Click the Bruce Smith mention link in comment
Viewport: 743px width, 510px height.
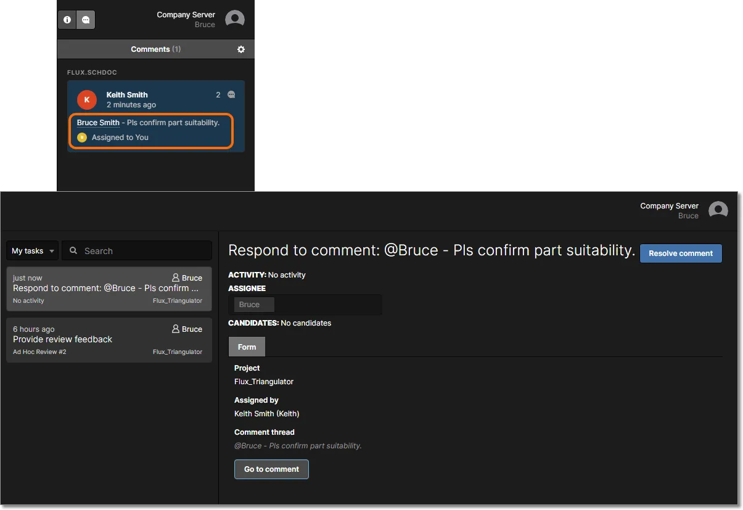coord(98,123)
